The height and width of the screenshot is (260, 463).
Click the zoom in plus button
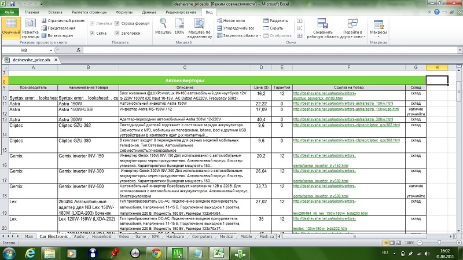(x=459, y=243)
